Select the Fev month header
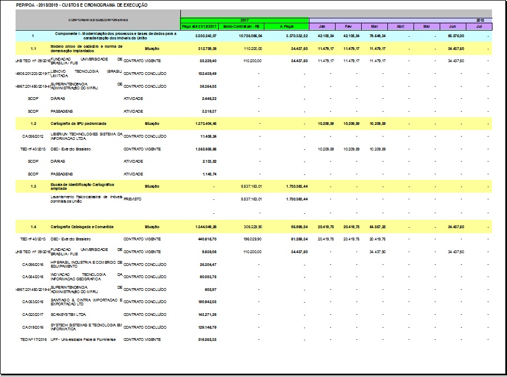 [348, 27]
